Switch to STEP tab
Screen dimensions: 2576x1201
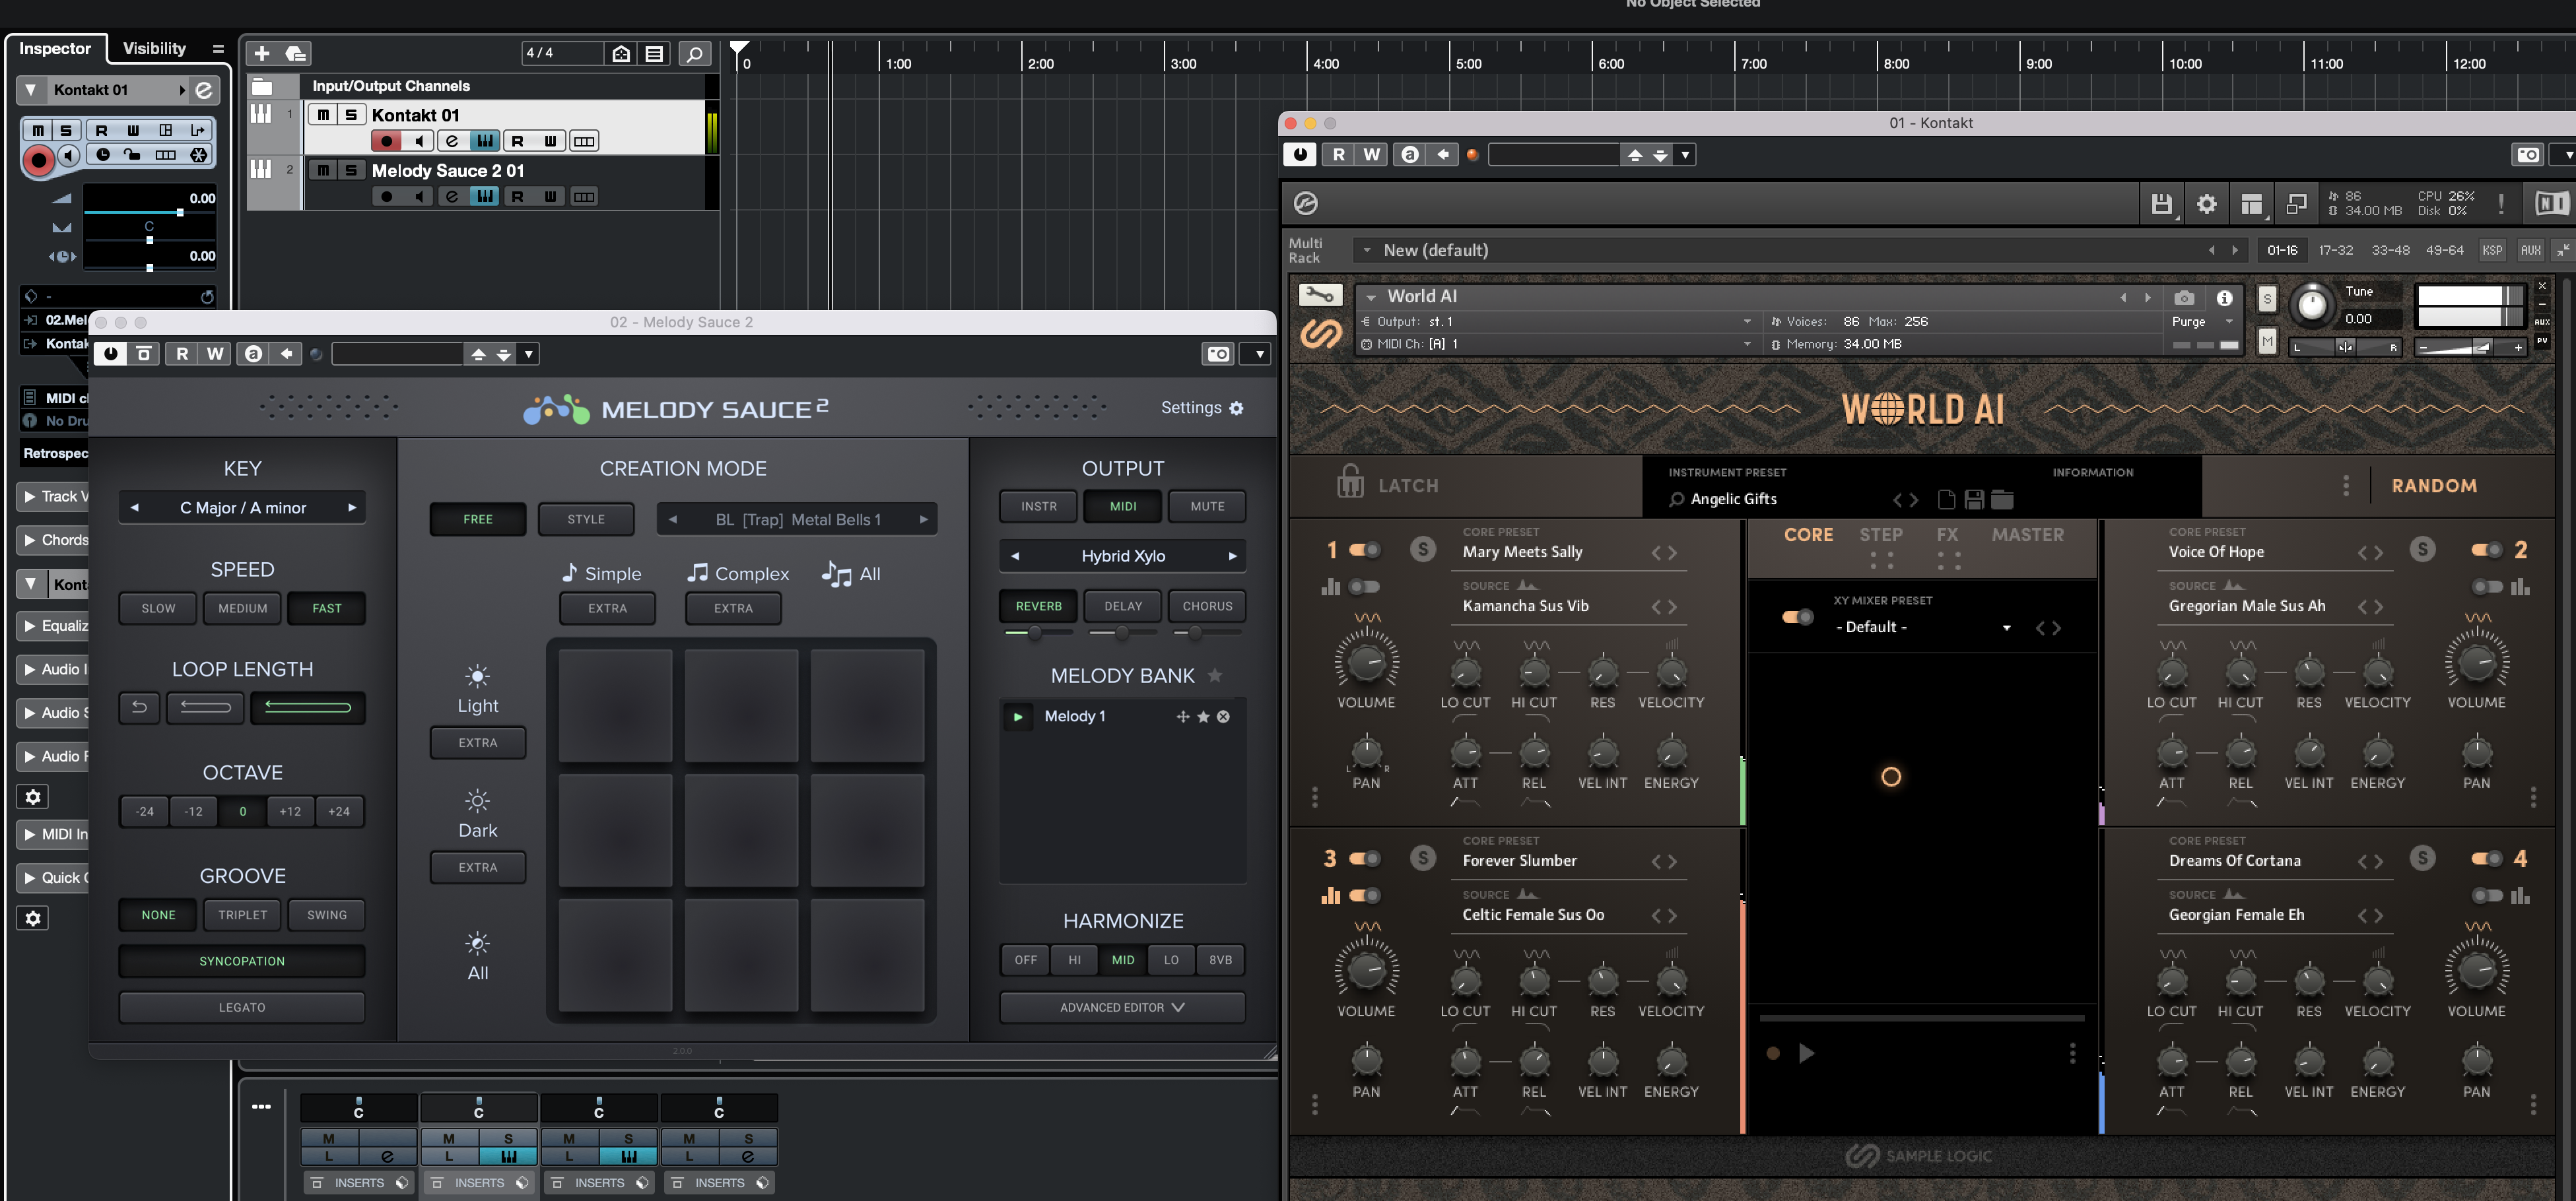point(1881,535)
